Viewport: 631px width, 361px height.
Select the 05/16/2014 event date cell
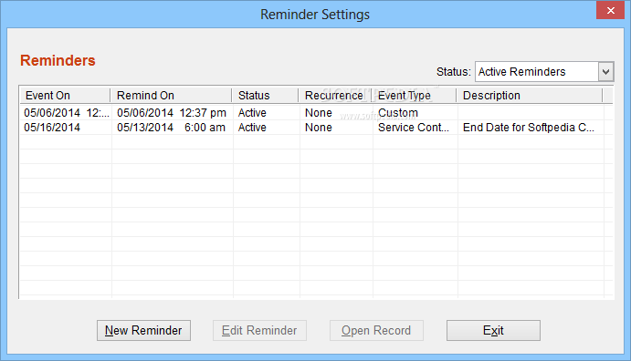coord(52,128)
